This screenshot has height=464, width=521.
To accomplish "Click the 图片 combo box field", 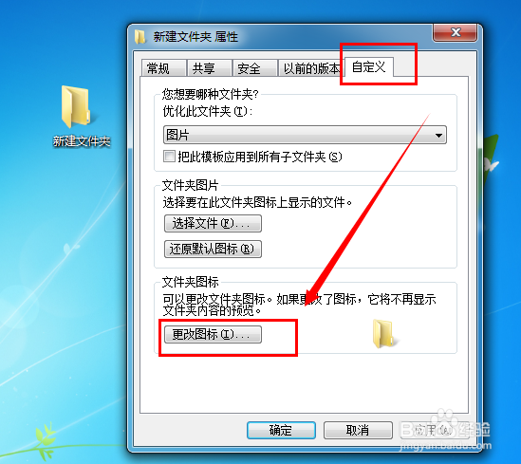I will (x=305, y=135).
